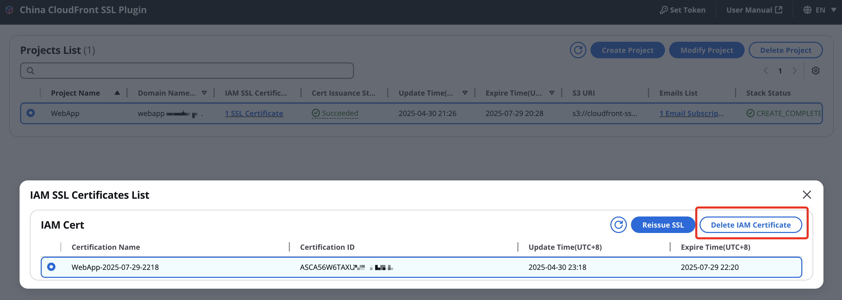The width and height of the screenshot is (842, 300).
Task: Click project expire time 2025-07-29 20:28
Action: click(514, 113)
